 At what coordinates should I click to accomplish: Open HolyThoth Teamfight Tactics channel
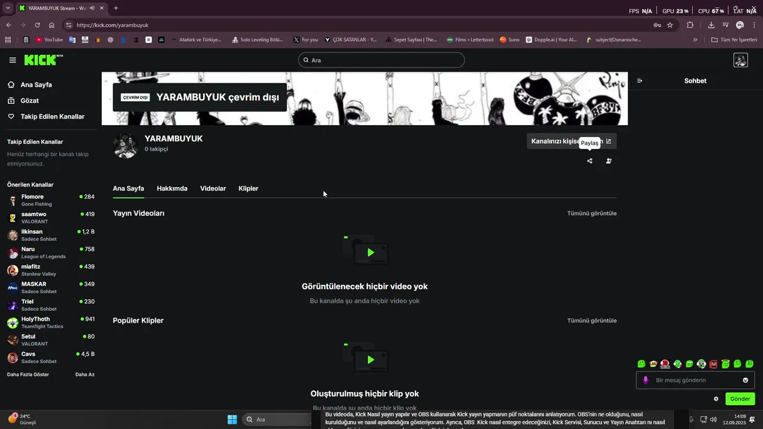[51, 322]
